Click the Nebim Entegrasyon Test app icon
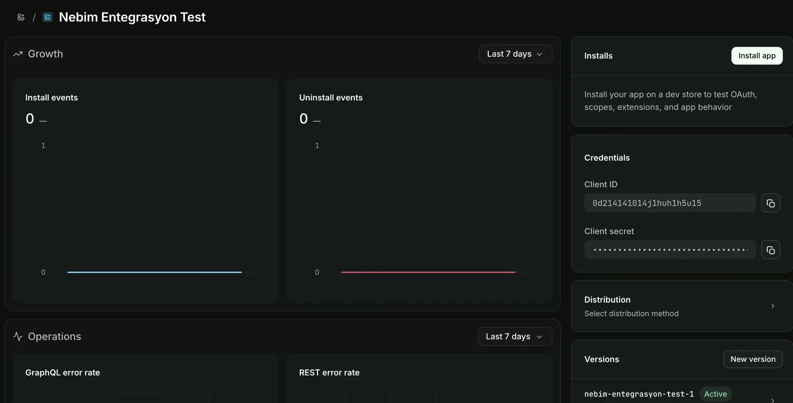The width and height of the screenshot is (793, 403). point(48,17)
